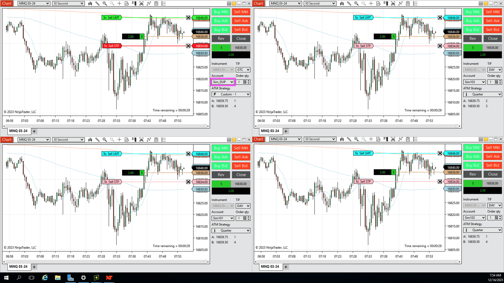The height and width of the screenshot is (283, 504).
Task: Open the Sim103 account dropdown
Action: pos(474,82)
